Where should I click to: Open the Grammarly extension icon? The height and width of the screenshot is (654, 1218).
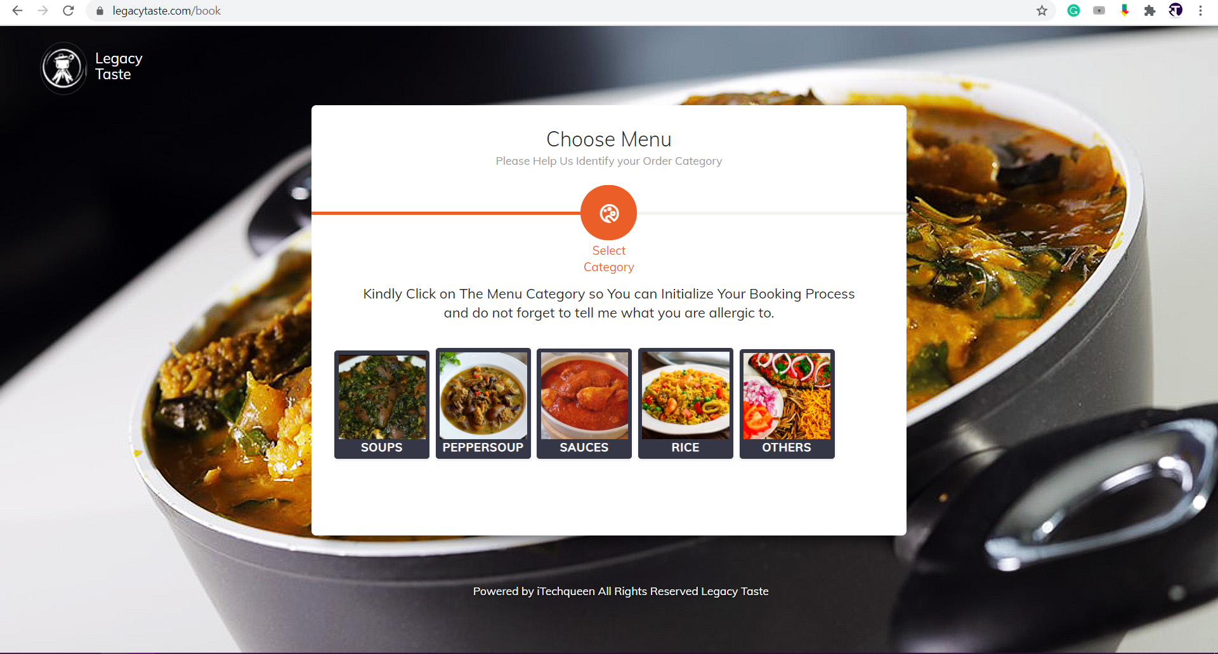[x=1073, y=11]
